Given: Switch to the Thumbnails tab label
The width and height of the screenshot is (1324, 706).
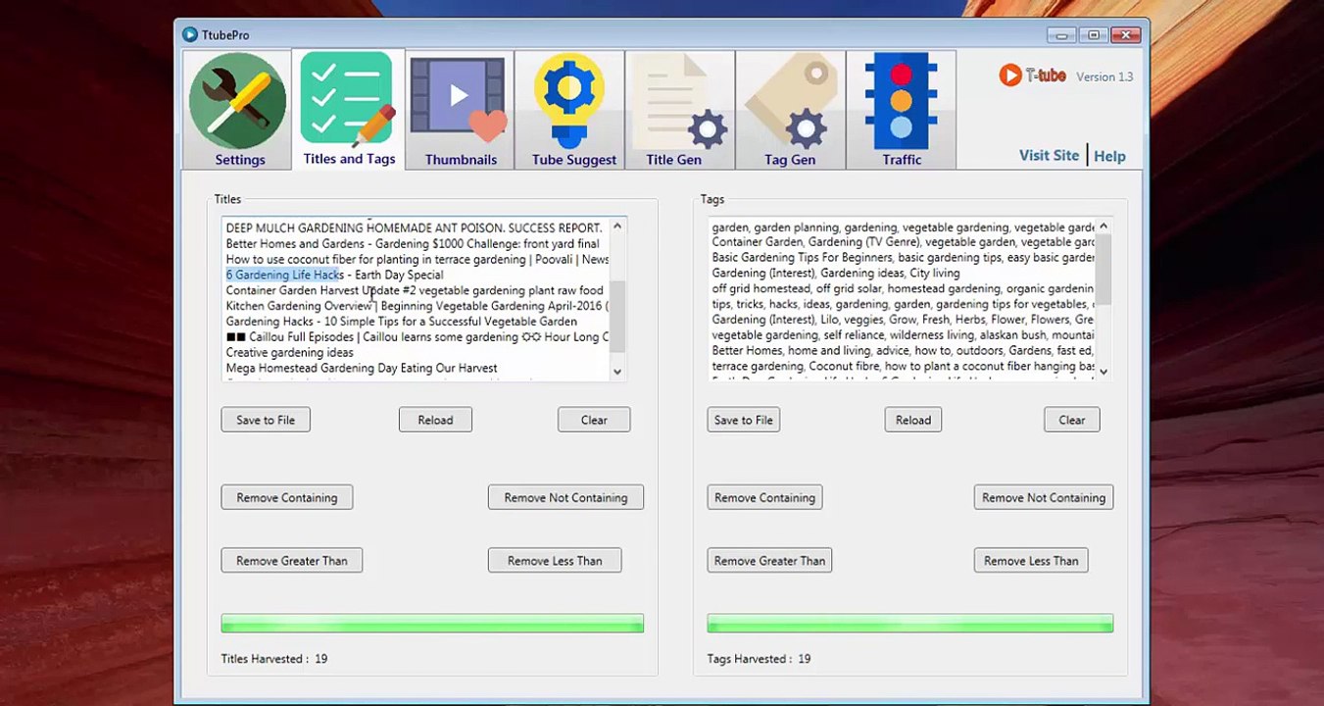Looking at the screenshot, I should tap(461, 160).
